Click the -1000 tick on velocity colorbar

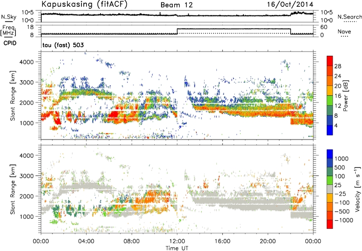344,220
